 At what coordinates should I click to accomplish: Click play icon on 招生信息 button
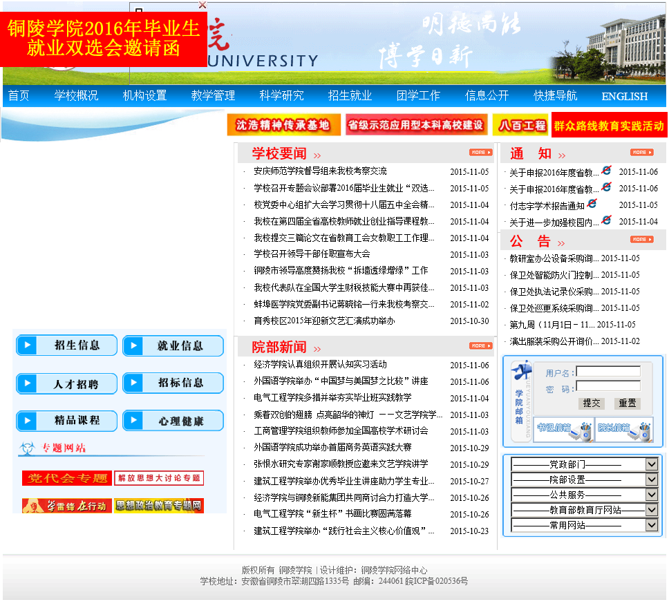click(28, 345)
